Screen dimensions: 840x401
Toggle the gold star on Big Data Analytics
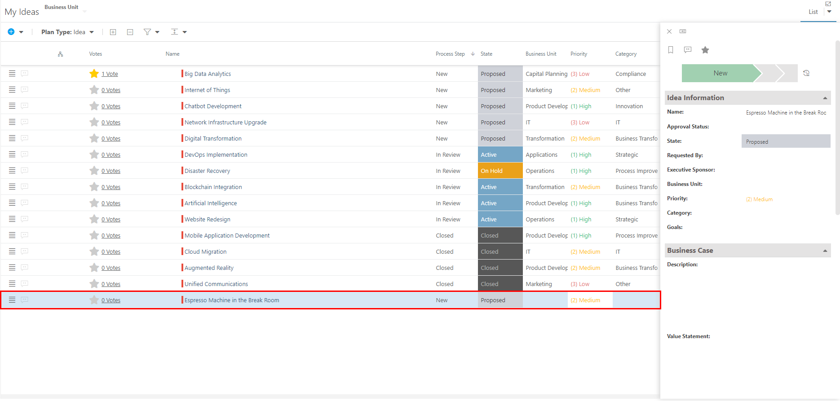(94, 74)
